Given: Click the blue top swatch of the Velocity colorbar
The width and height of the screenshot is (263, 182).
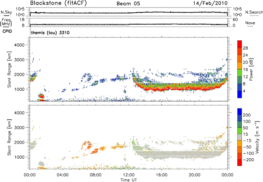Looking at the screenshot, I should pos(240,112).
